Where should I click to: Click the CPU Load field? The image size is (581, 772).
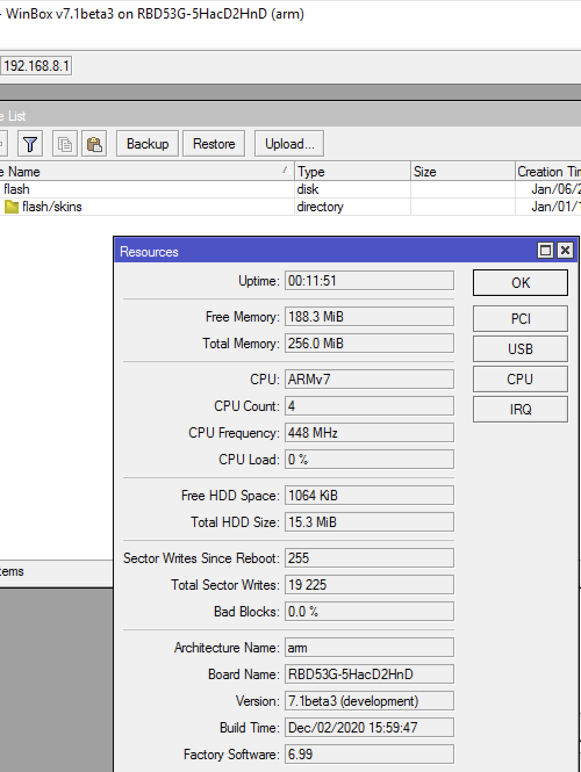pyautogui.click(x=370, y=460)
